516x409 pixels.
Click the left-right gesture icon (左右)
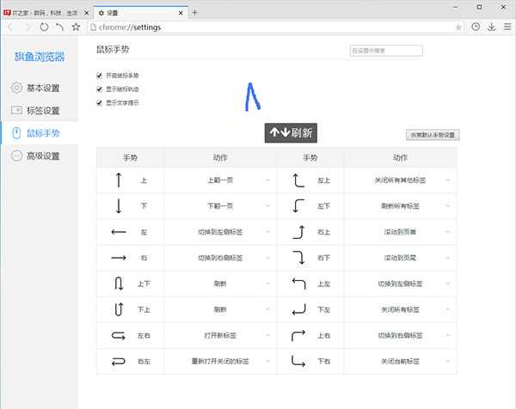click(119, 335)
